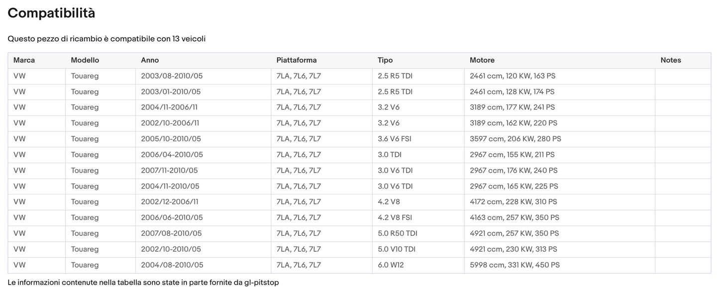719x294 pixels.
Task: Click the Modello column header
Action: (85, 60)
